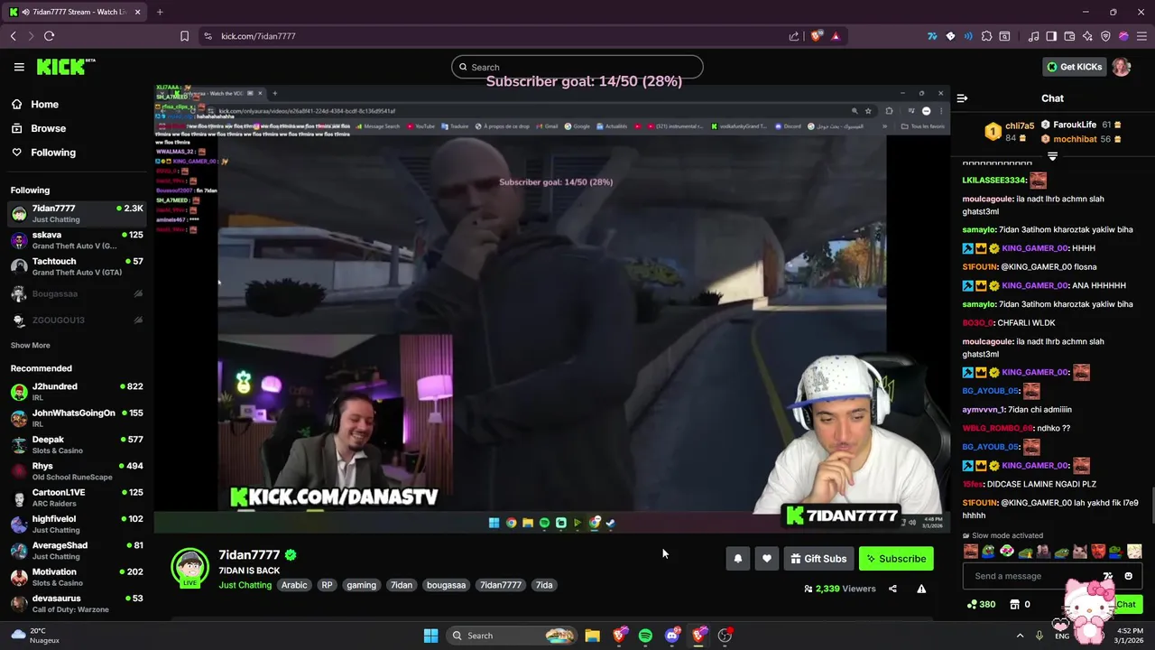Open Brave Rewards triangle icon
The width and height of the screenshot is (1155, 650).
click(x=836, y=36)
